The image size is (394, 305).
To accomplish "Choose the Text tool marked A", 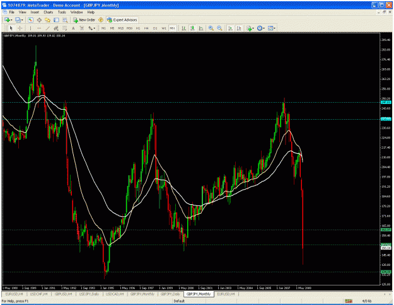I will coord(73,28).
